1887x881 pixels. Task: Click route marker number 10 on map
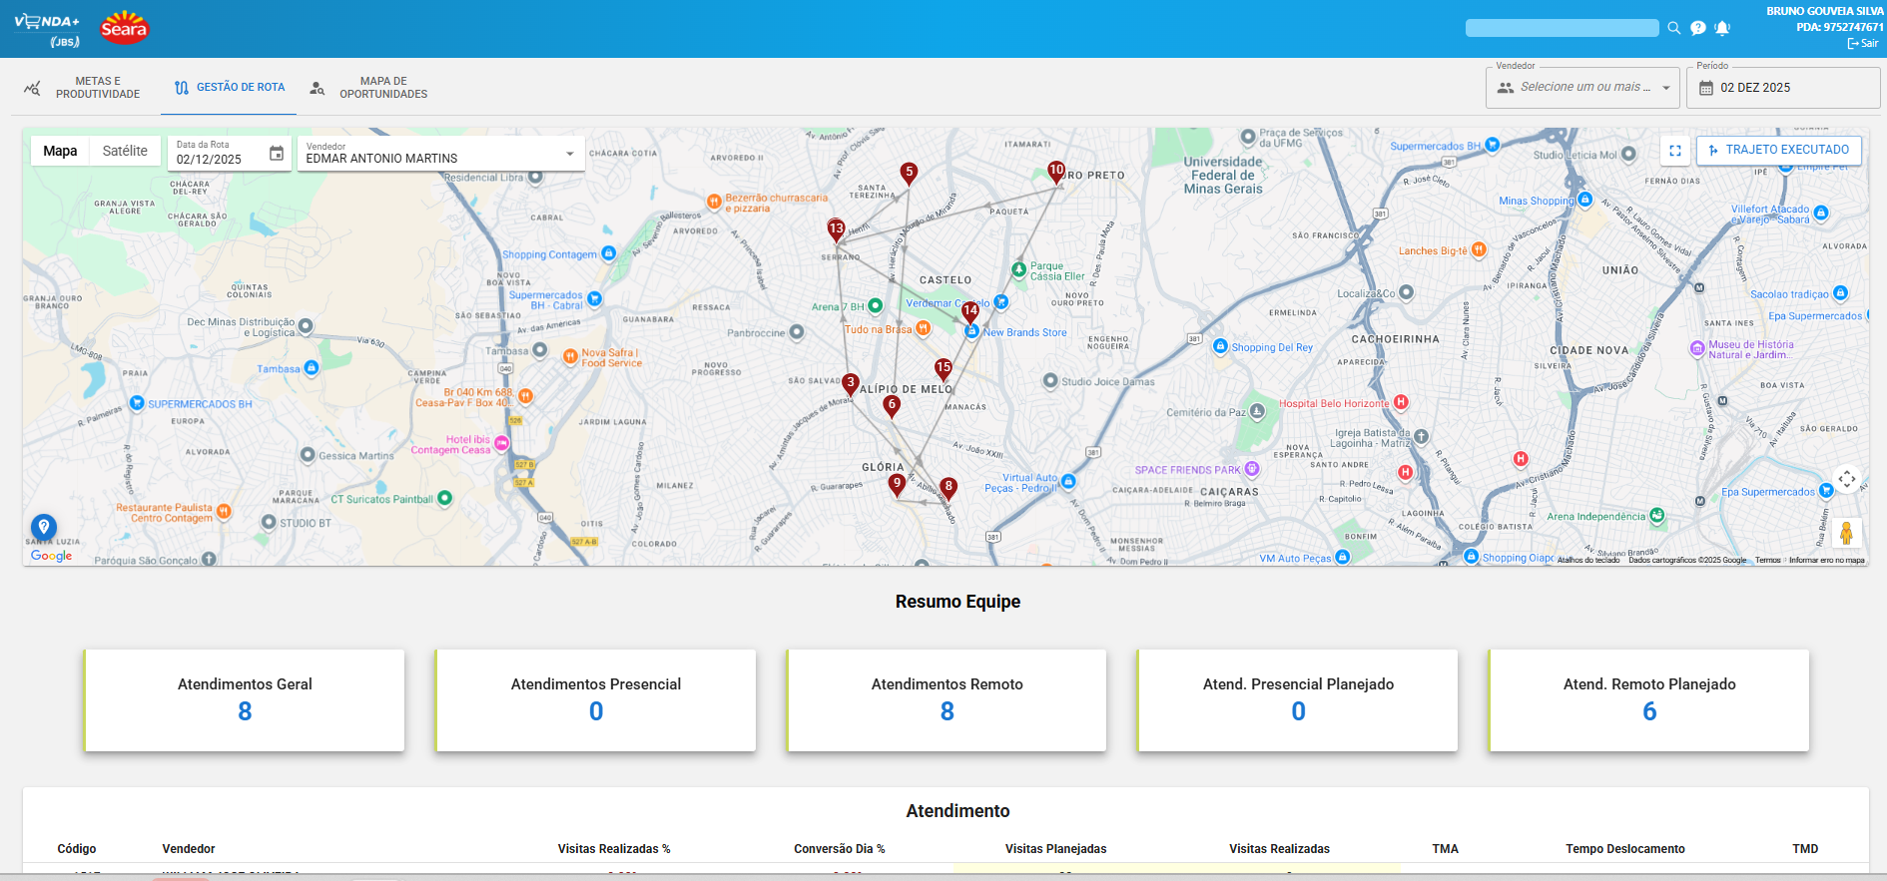click(1056, 172)
